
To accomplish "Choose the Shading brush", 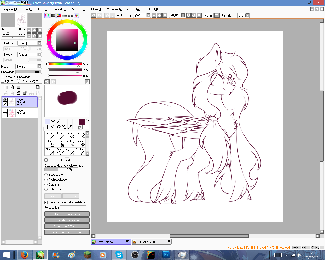I will [x=80, y=135].
